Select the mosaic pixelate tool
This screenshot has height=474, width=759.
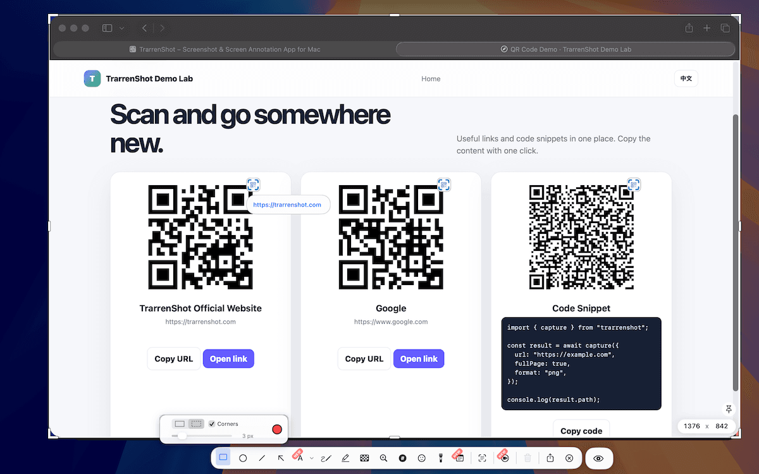364,458
